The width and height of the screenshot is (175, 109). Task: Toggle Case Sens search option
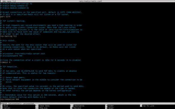42,106
